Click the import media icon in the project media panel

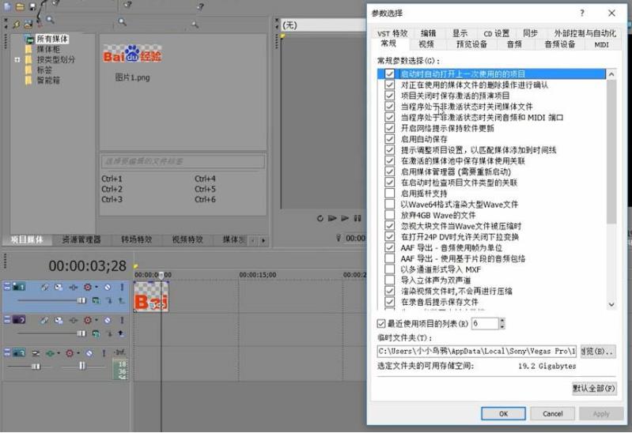(28, 24)
